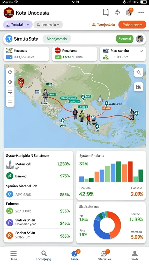Open user avatar beside Sjdramal

[x=140, y=39]
